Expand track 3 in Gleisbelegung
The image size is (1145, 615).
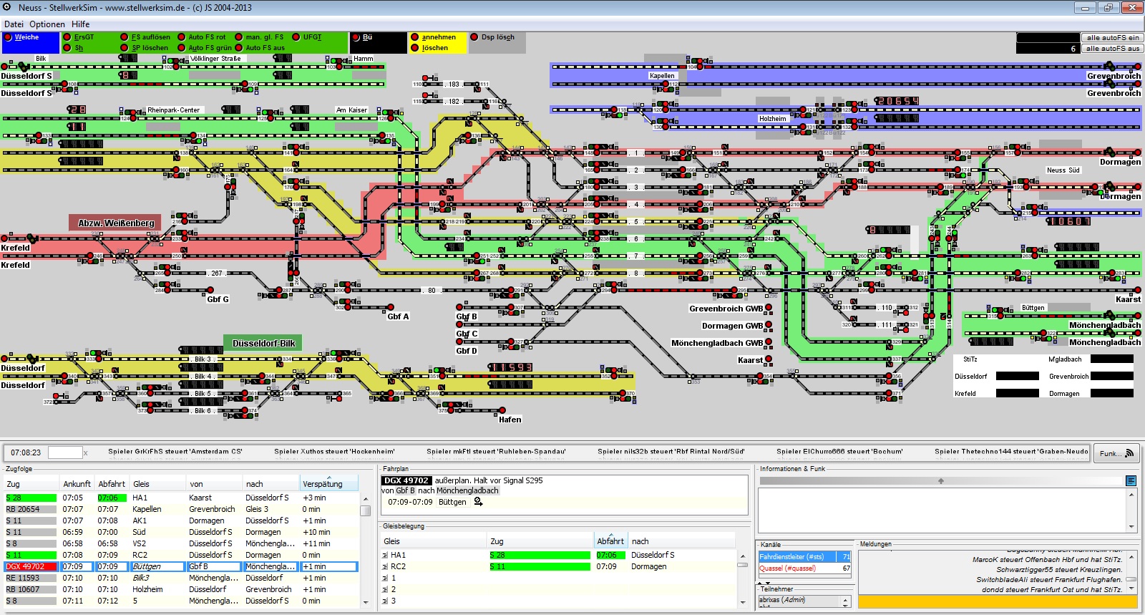385,601
